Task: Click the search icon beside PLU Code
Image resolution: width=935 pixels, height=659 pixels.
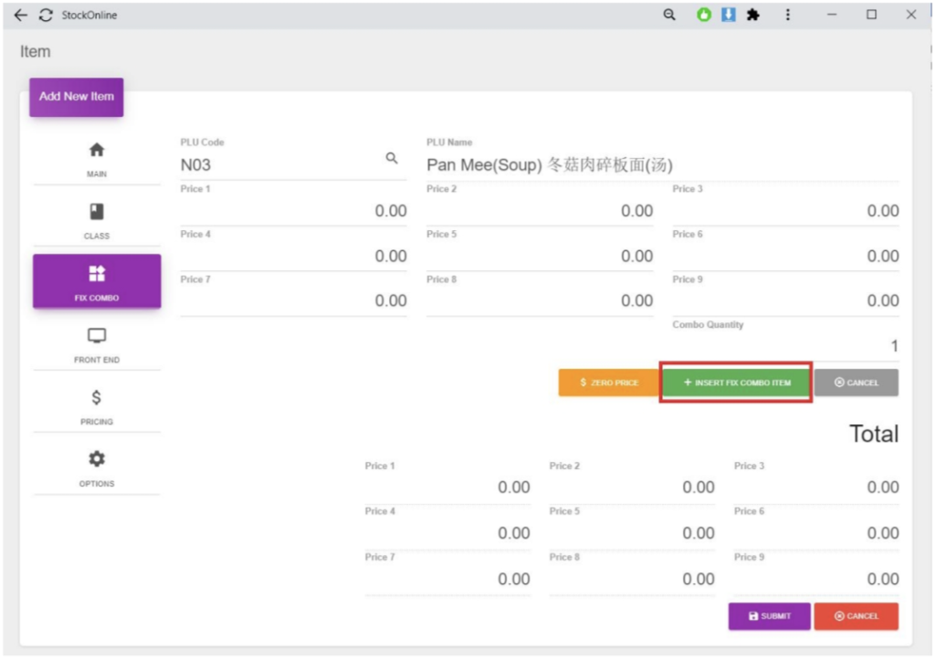Action: pyautogui.click(x=392, y=159)
